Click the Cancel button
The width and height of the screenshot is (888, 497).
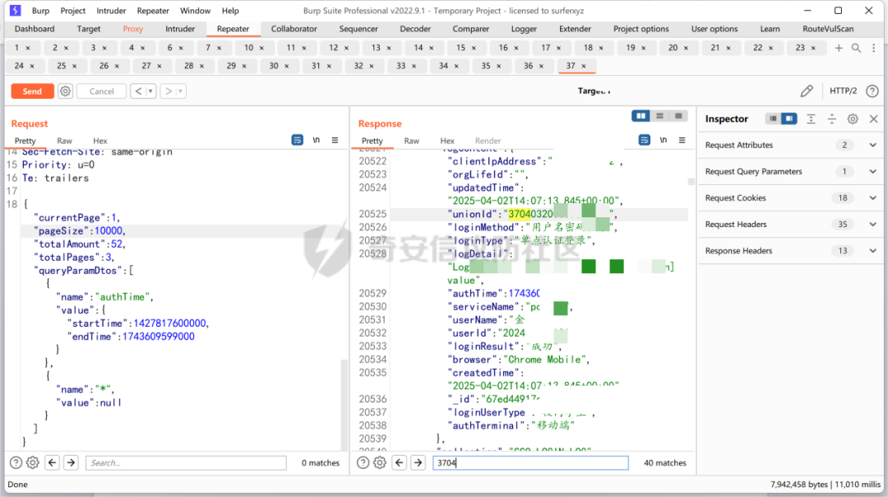(x=101, y=91)
